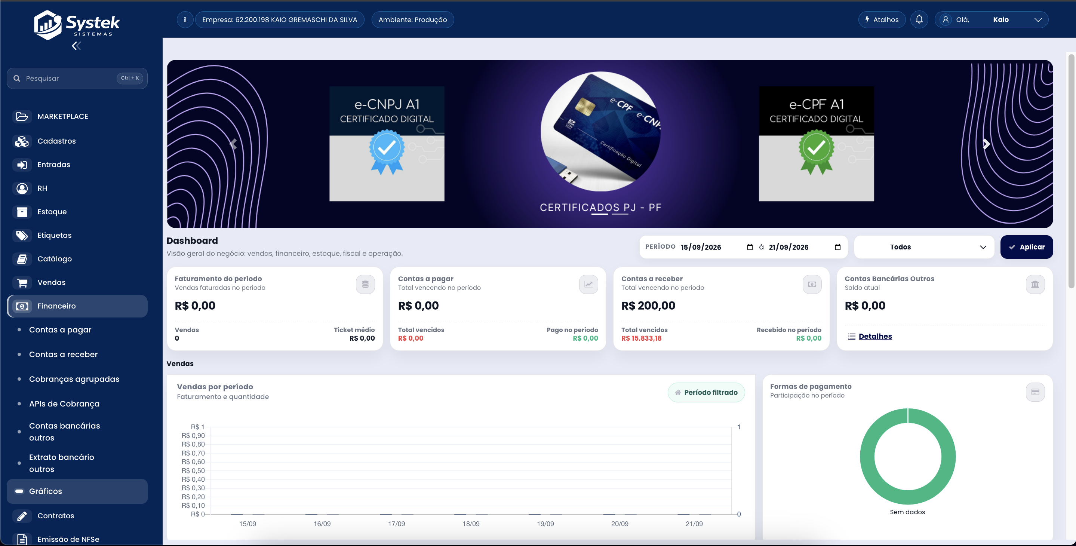Viewport: 1076px width, 546px height.
Task: Click the Aplicar button
Action: [1026, 247]
